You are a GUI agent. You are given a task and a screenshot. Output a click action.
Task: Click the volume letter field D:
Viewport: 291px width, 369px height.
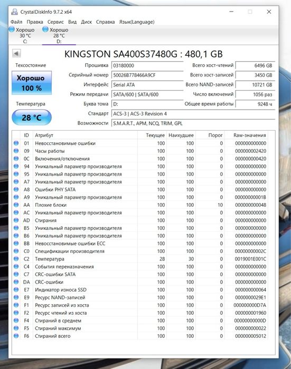tap(147, 104)
